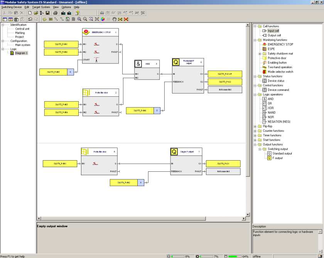The image size is (324, 258).
Task: Expand the Start functions folder
Action: (255, 140)
